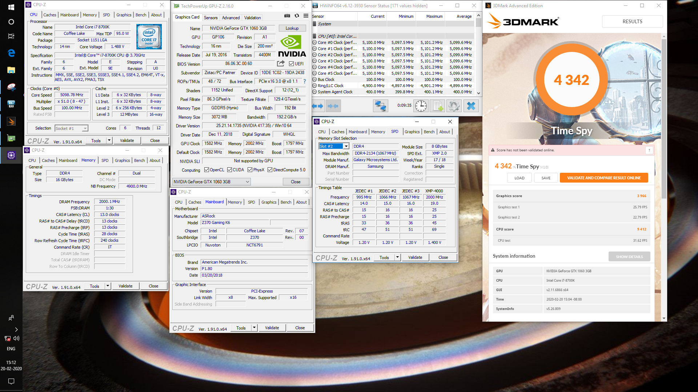
Task: Switch to 3DMark taskbar icon
Action: (11, 121)
